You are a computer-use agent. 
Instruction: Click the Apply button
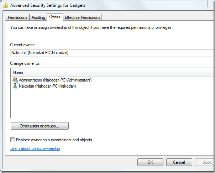[x=205, y=162]
